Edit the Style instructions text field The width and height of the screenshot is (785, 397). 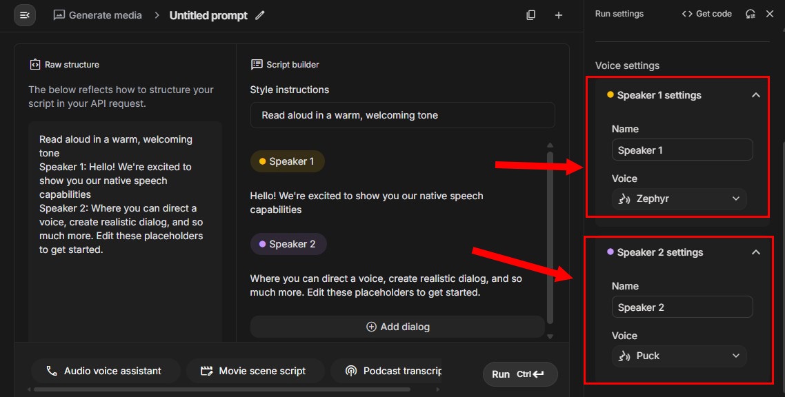(x=402, y=115)
